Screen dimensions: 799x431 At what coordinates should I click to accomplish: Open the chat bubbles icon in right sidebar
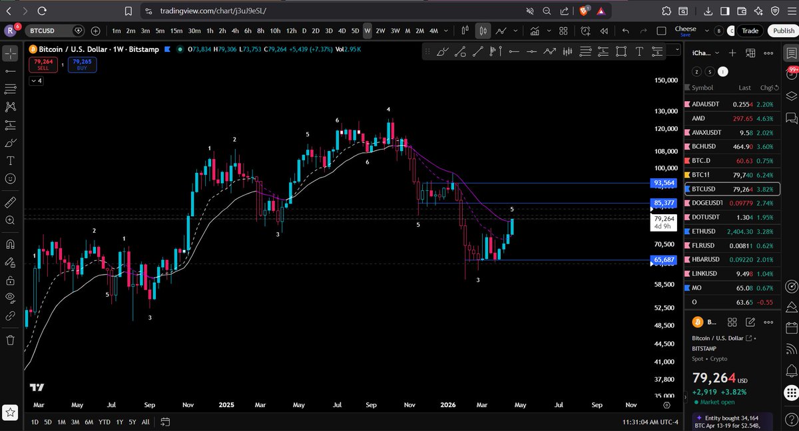click(792, 118)
